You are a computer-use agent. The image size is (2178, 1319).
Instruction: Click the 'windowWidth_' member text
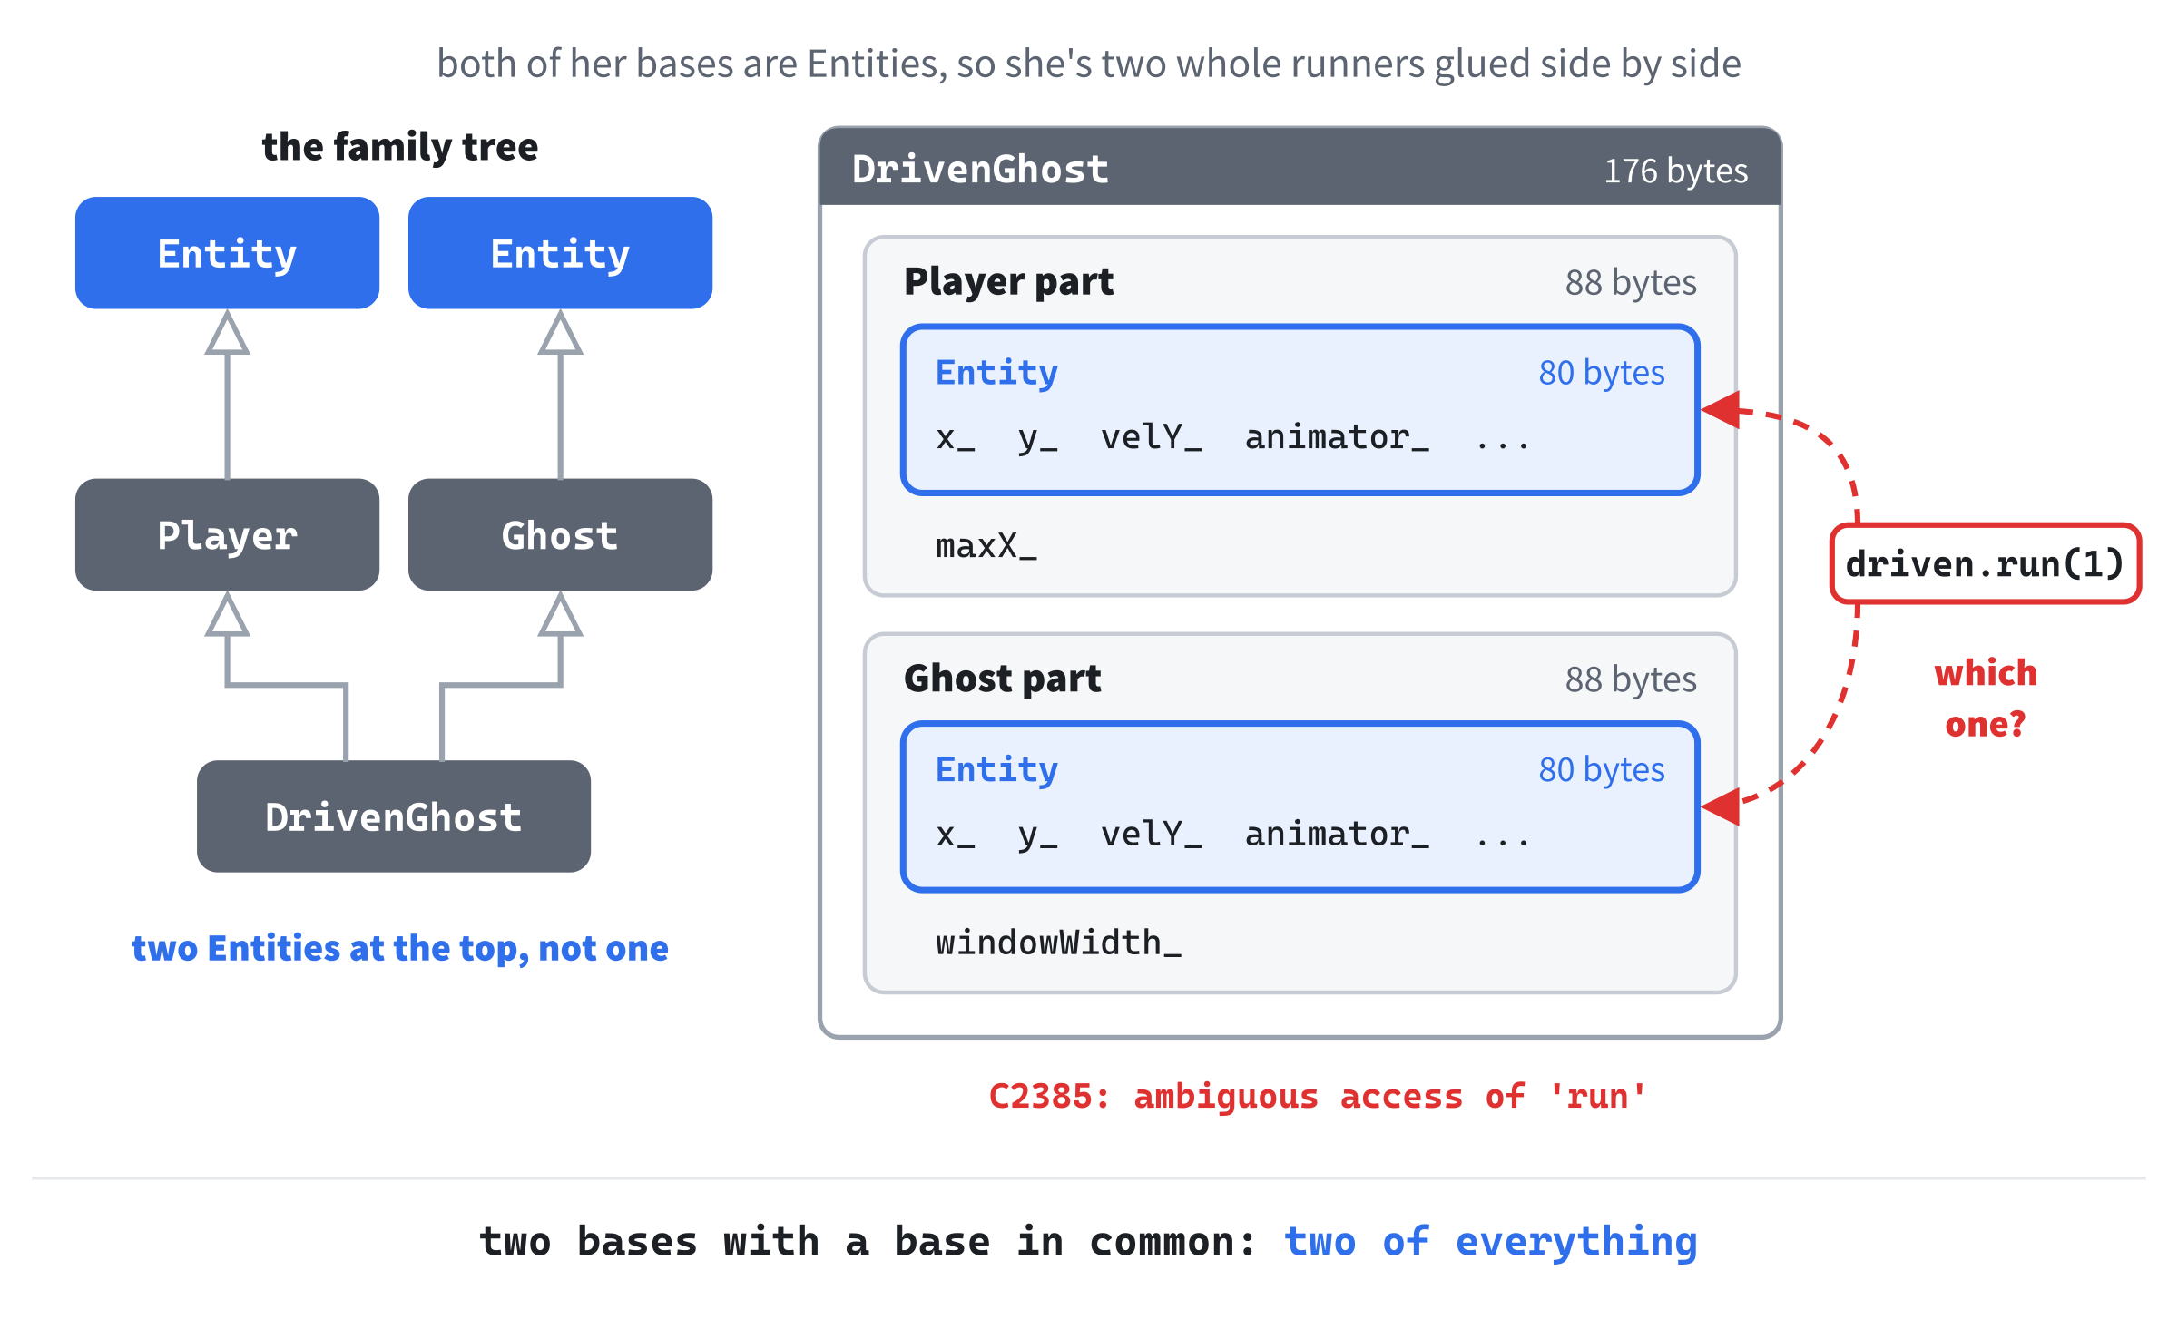(x=1058, y=943)
